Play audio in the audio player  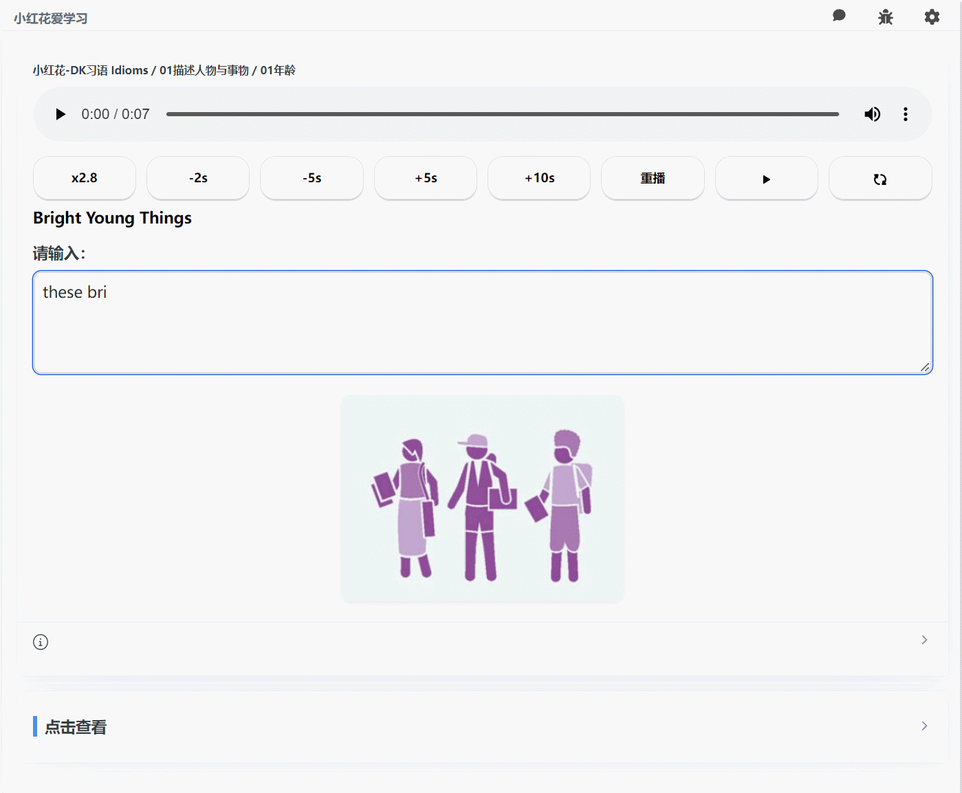pos(61,114)
